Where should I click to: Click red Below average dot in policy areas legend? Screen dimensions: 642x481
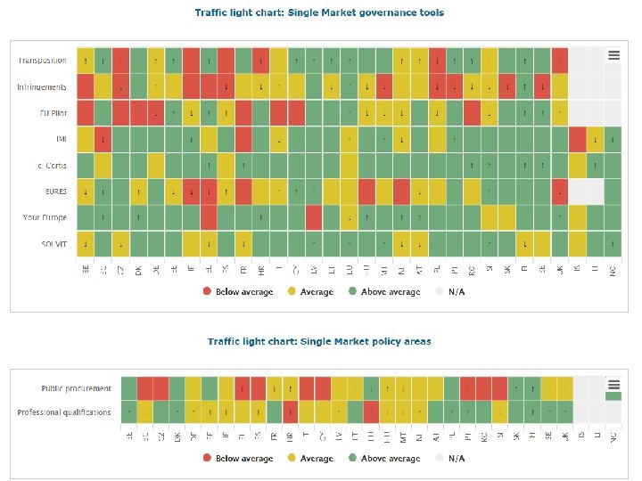pos(208,459)
